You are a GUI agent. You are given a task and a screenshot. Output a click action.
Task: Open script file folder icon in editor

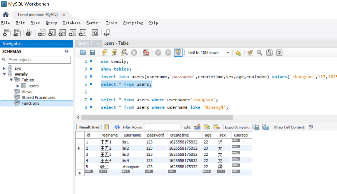[83, 53]
